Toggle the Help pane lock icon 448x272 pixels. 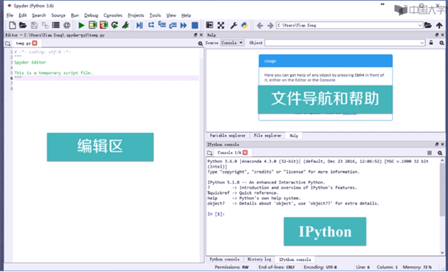pos(431,43)
